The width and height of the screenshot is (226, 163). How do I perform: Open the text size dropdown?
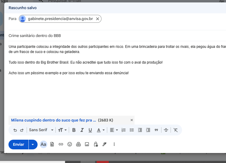click(62, 130)
